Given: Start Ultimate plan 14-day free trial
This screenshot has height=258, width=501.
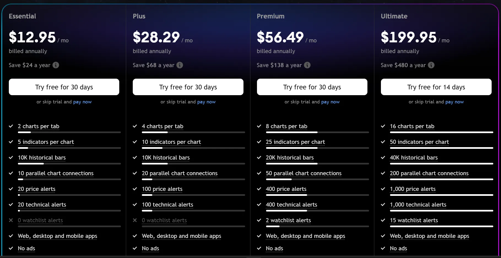Looking at the screenshot, I should click(x=436, y=87).
